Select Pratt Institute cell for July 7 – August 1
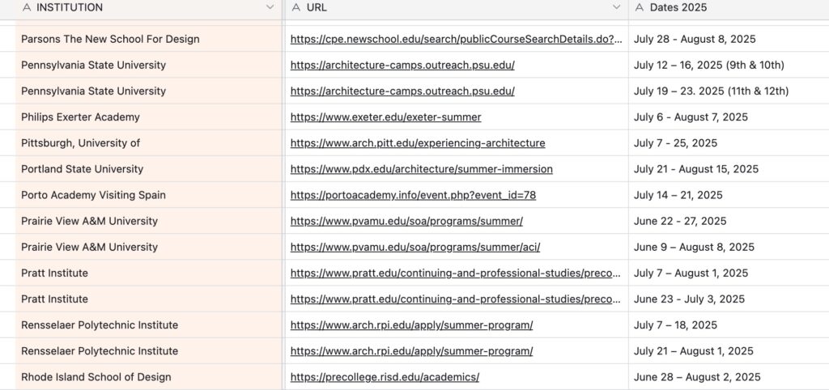Image resolution: width=829 pixels, height=390 pixels. click(x=149, y=273)
